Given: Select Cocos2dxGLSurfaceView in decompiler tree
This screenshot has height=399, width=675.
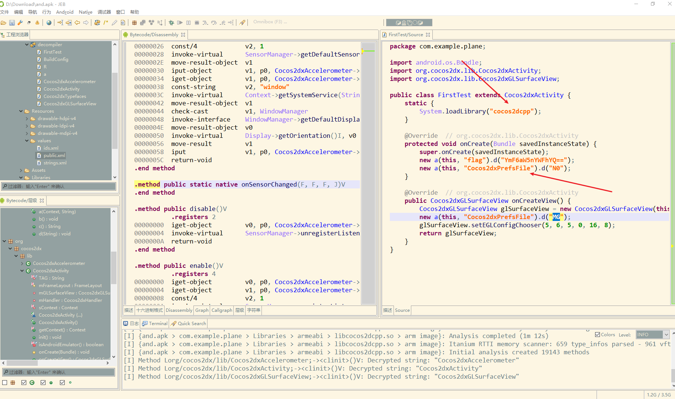Looking at the screenshot, I should (x=67, y=104).
